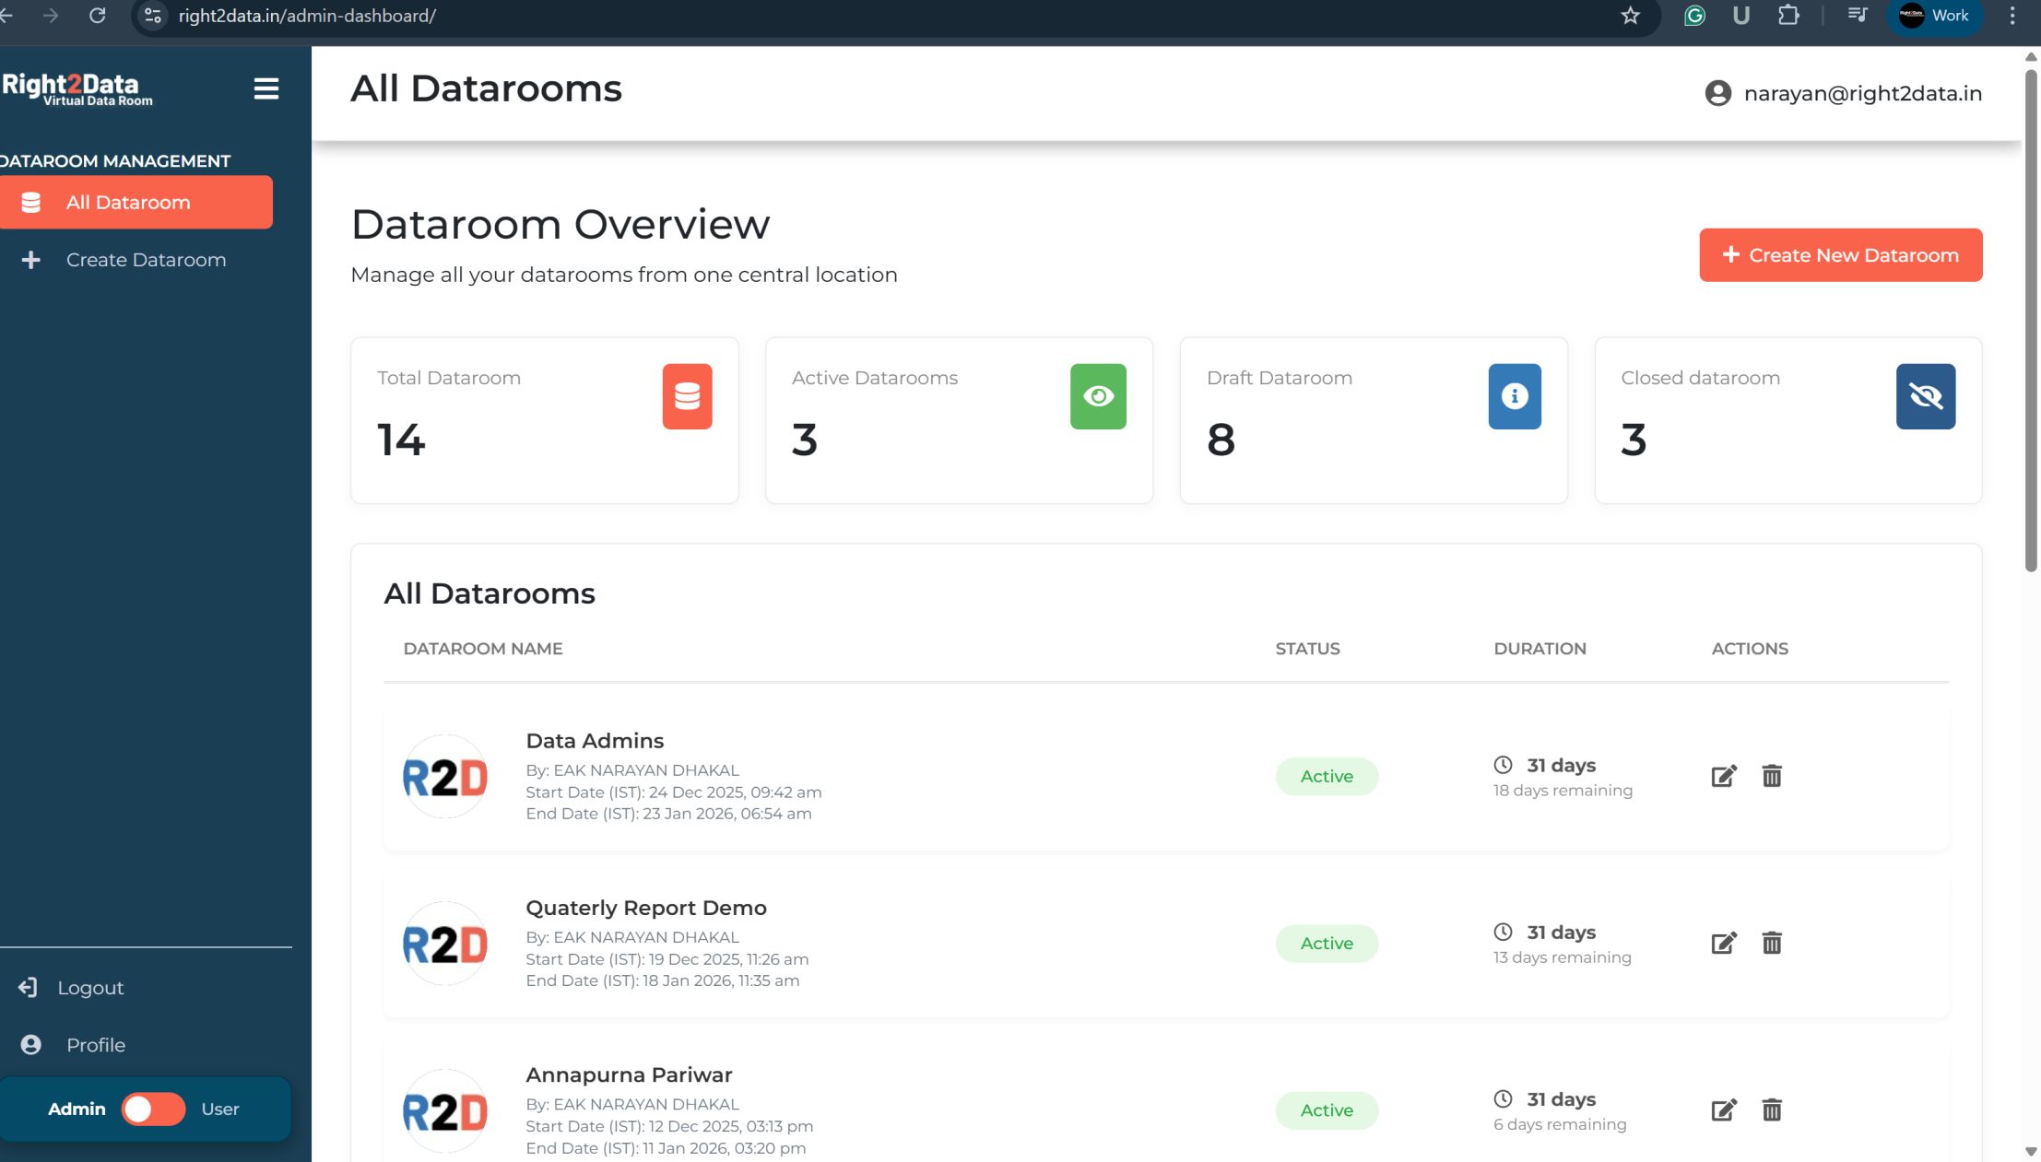Click the green Active Datarooms eye icon

(x=1097, y=396)
